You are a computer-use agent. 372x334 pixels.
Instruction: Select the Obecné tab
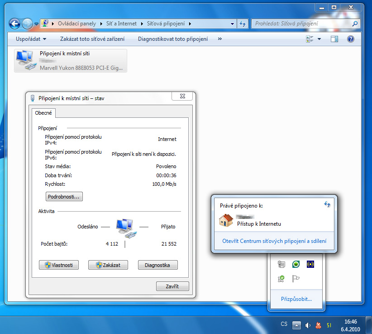(x=43, y=113)
